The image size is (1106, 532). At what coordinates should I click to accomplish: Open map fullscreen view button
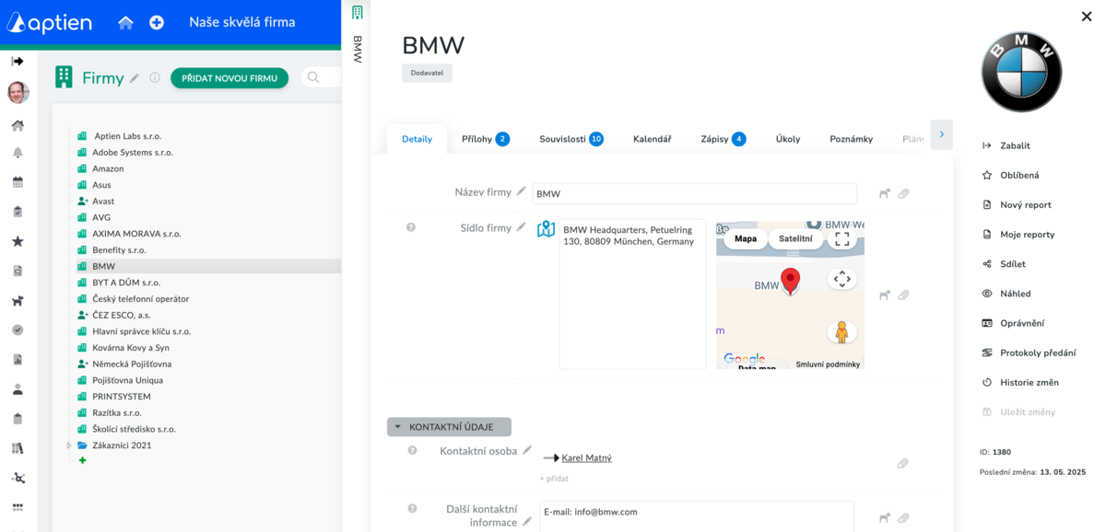(x=841, y=239)
